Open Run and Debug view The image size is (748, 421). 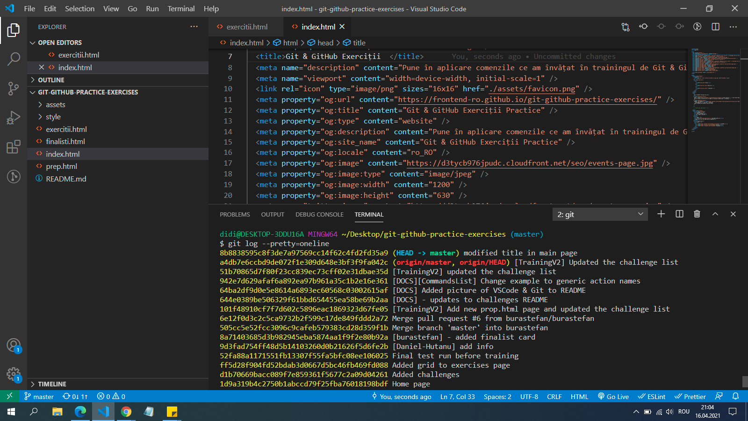(14, 117)
